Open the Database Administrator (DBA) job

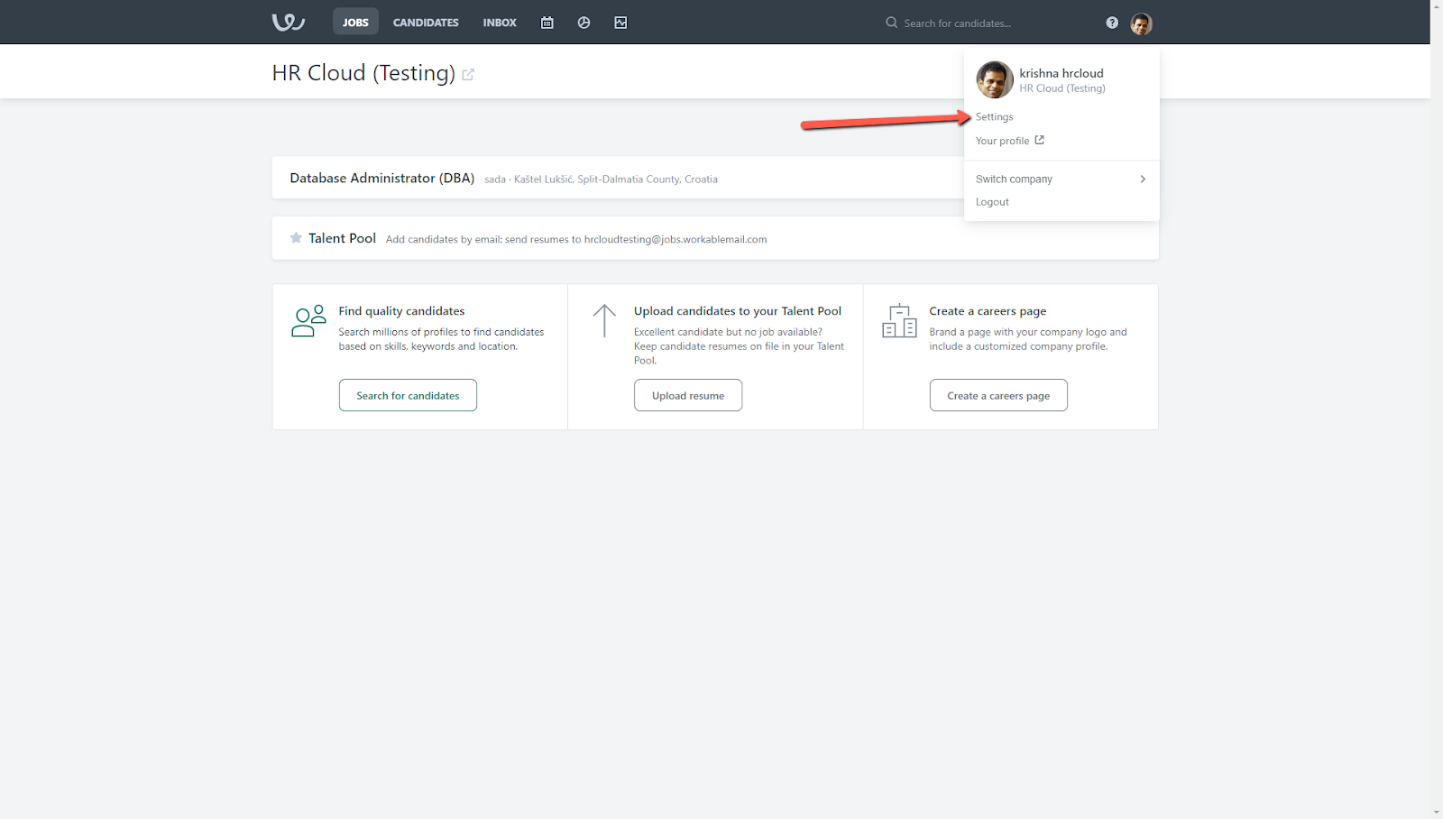[382, 179]
